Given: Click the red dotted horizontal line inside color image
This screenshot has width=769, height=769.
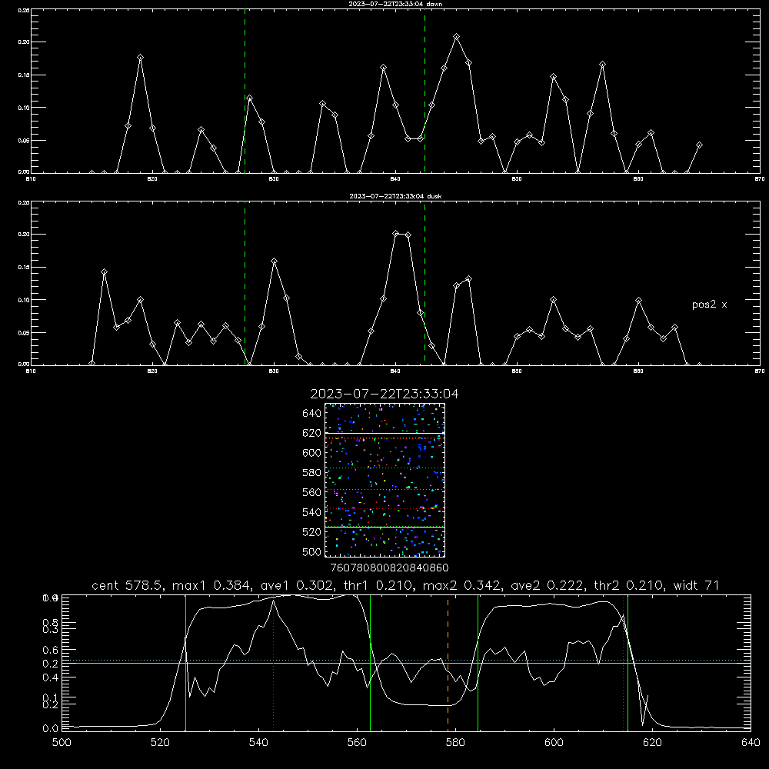Looking at the screenshot, I should click(x=385, y=508).
